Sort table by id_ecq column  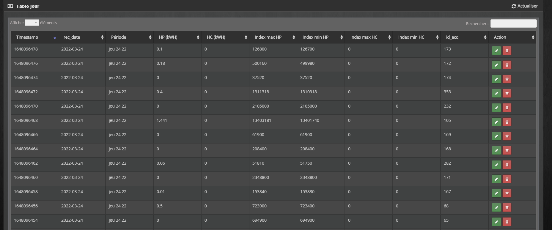(x=465, y=37)
